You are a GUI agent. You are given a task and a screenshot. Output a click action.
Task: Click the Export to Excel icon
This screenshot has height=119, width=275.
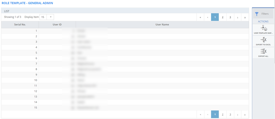coord(263,40)
